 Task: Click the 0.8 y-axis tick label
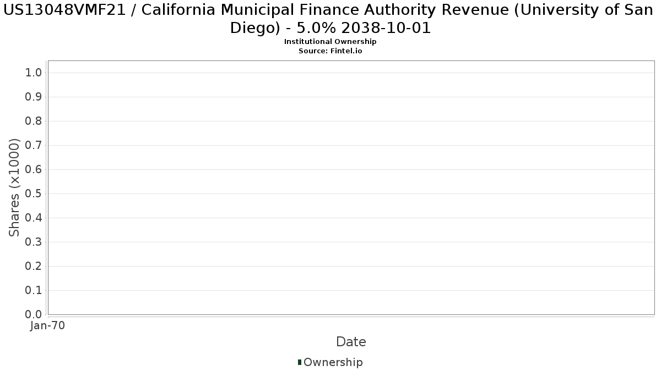tap(34, 121)
